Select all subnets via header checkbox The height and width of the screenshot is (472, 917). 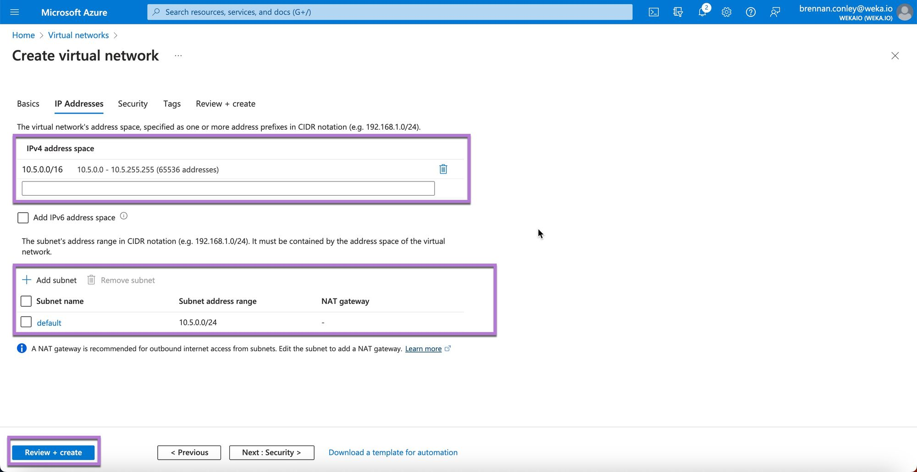click(26, 301)
